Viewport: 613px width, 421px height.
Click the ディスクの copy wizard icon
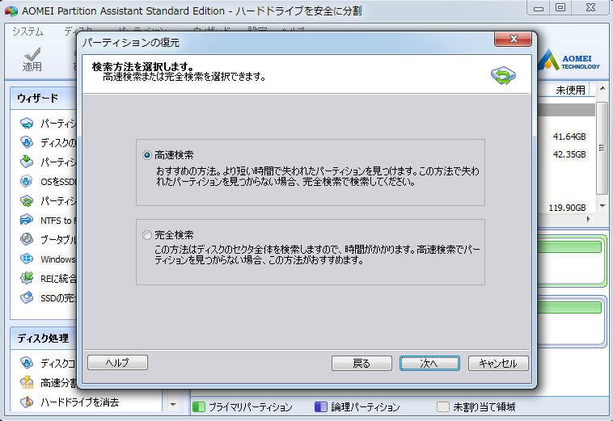coord(27,142)
